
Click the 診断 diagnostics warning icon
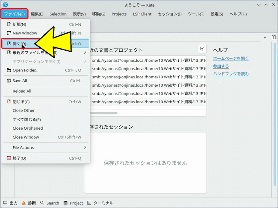point(24,203)
